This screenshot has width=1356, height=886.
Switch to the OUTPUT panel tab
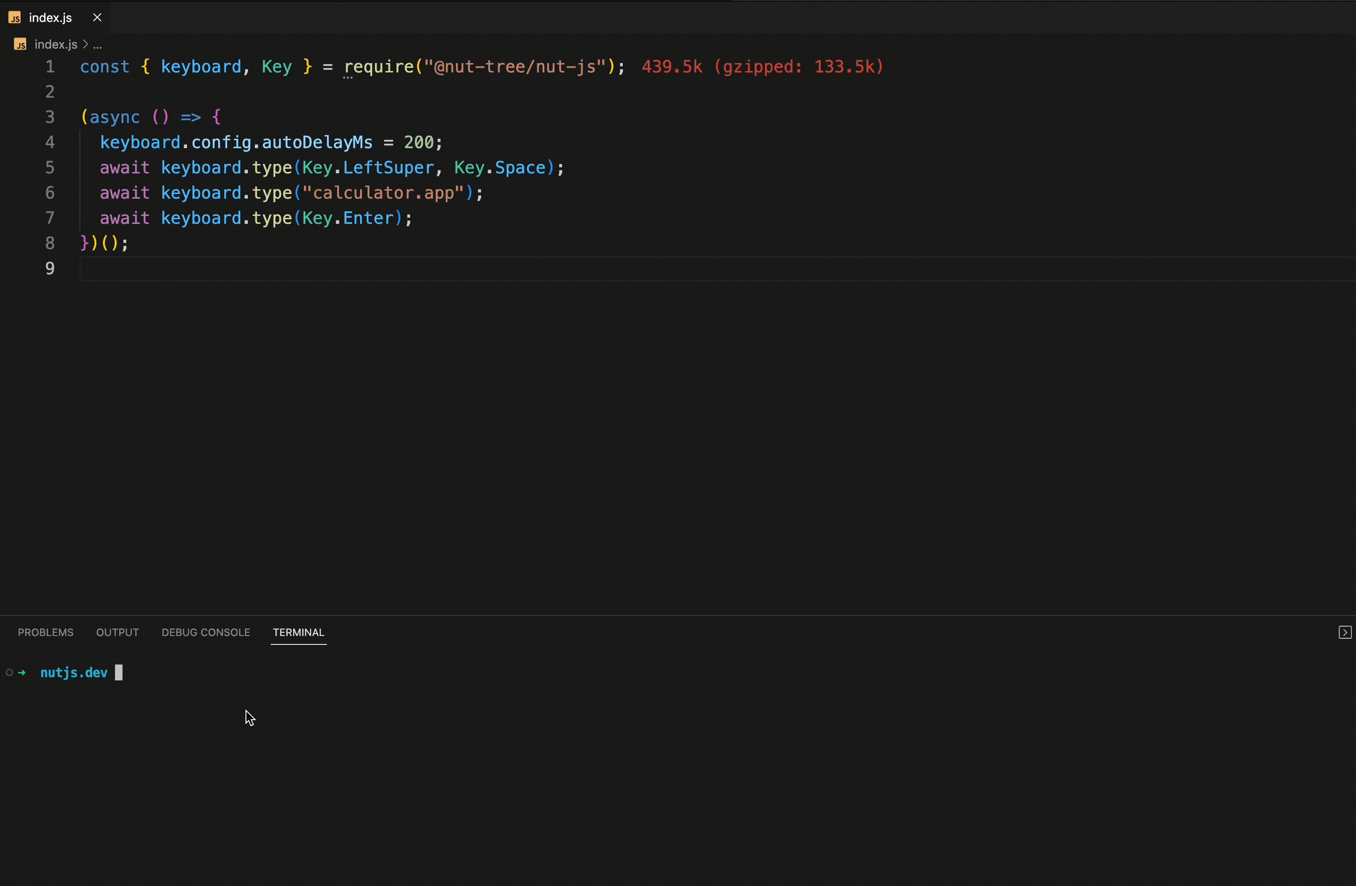pos(117,632)
